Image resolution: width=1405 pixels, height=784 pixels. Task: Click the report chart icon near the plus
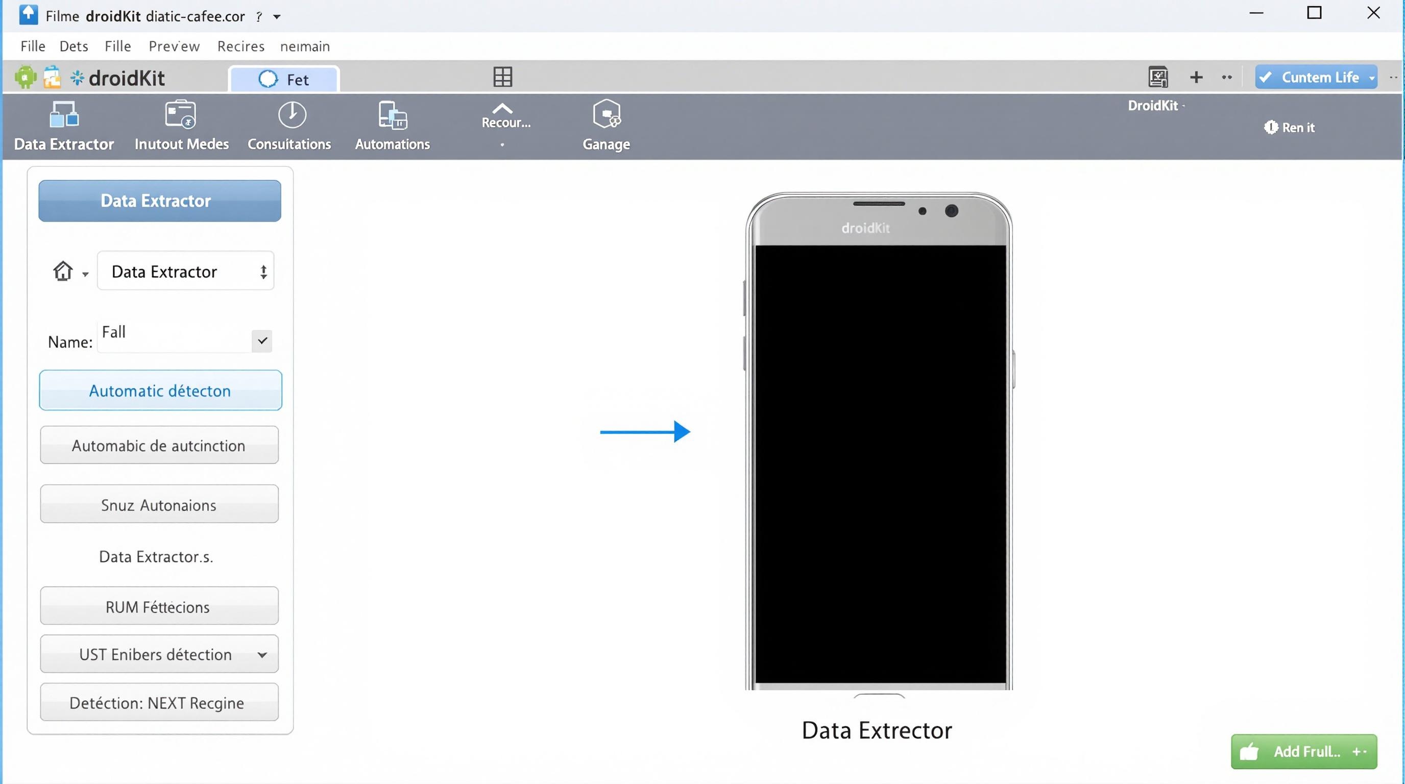[1158, 77]
